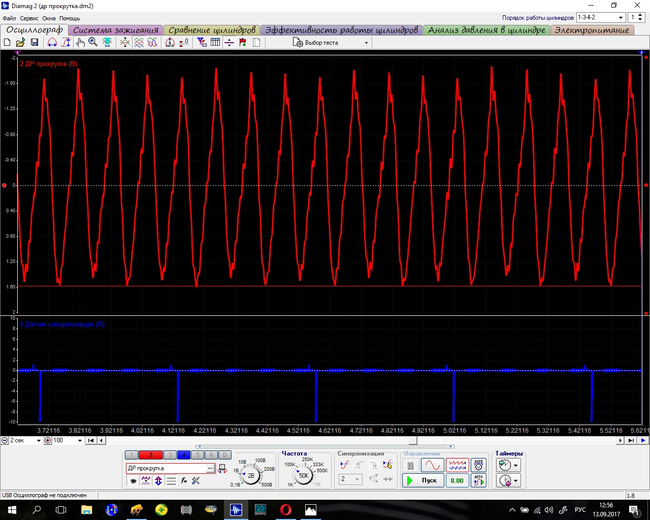
Task: Click the horizontal divider split icon
Action: tap(229, 43)
